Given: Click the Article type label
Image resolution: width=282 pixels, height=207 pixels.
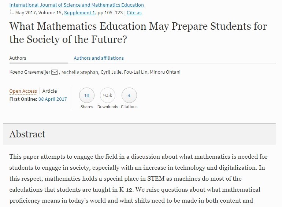Looking at the screenshot, I should tap(50, 91).
